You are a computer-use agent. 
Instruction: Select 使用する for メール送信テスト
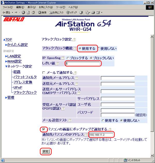tap(103, 121)
